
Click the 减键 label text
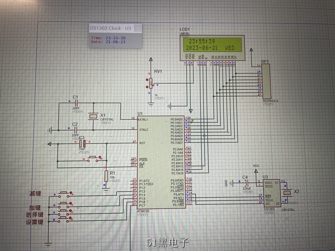[35, 193]
